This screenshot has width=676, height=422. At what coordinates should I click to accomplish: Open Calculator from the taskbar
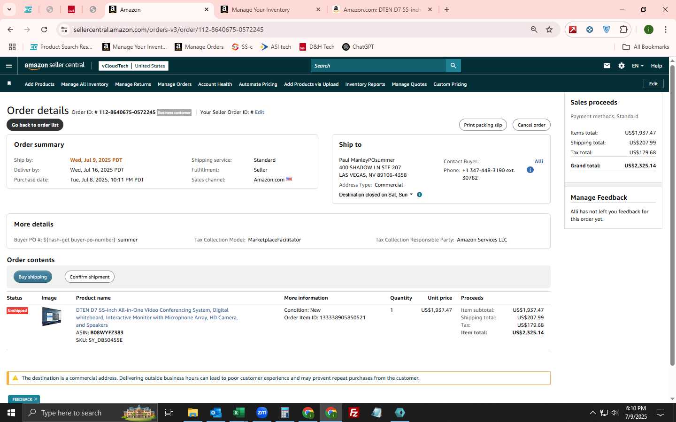(x=284, y=413)
